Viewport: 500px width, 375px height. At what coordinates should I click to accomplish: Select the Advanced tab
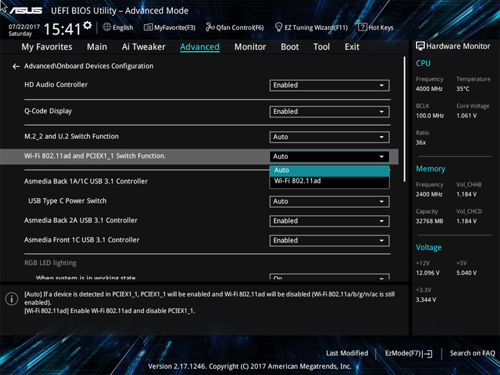[x=199, y=47]
